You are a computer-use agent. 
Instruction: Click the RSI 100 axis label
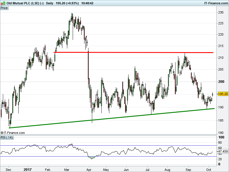(221, 137)
